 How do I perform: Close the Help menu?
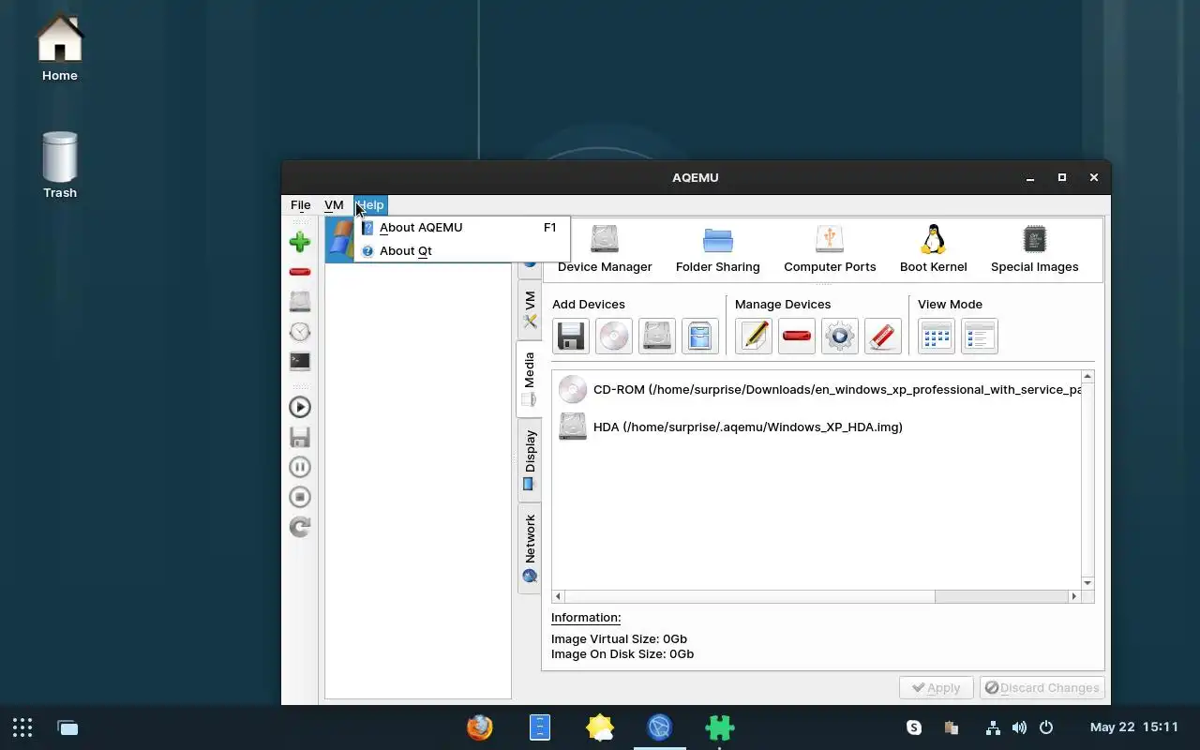pyautogui.click(x=370, y=204)
